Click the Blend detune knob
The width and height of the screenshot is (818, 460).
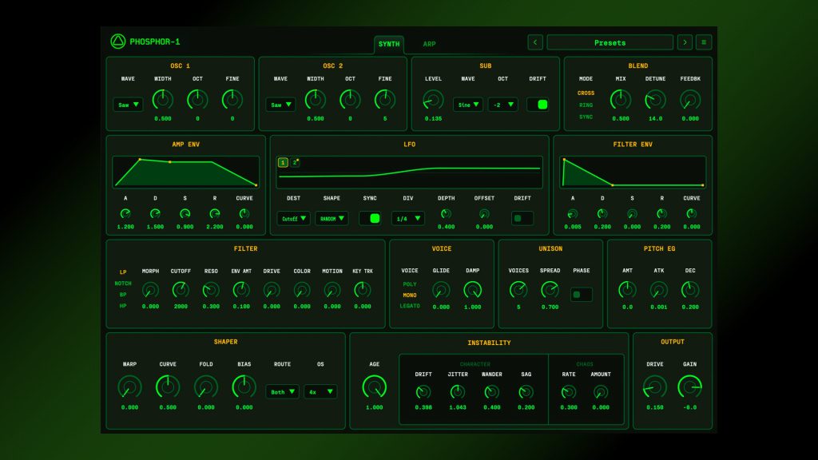(x=655, y=100)
